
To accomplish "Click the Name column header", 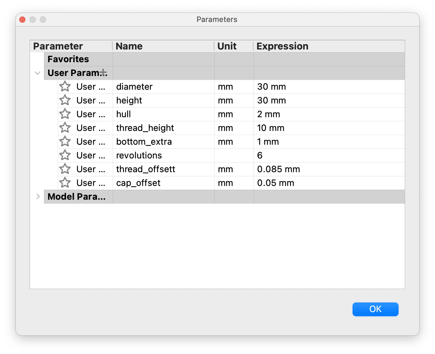I will coord(129,46).
